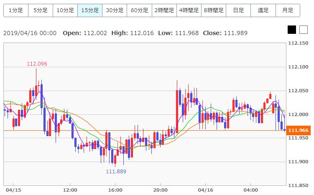The height and width of the screenshot is (195, 314).
Task: Switch to 2時間足 chart
Action: [x=164, y=10]
